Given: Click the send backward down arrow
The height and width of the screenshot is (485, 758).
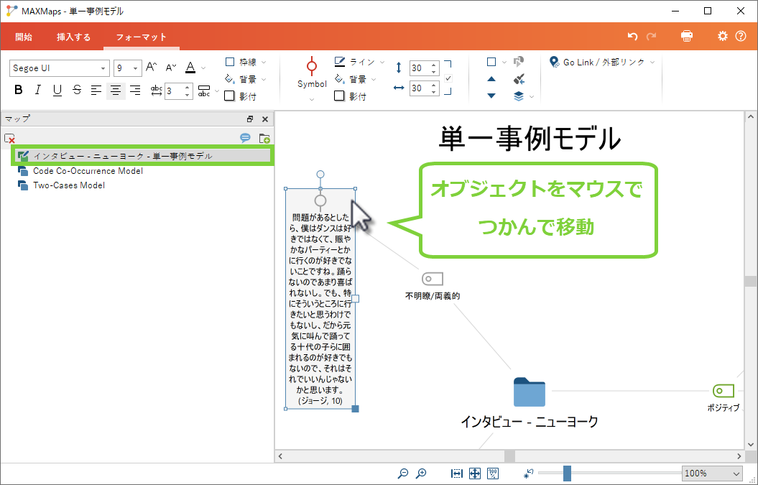Looking at the screenshot, I should [491, 96].
